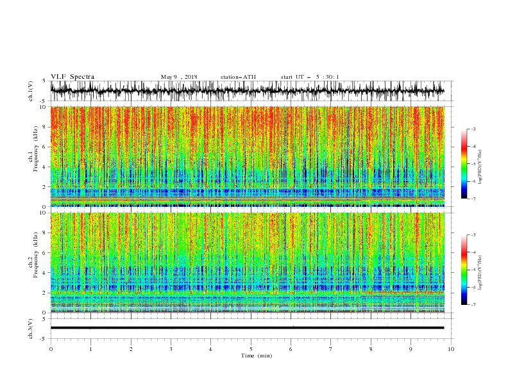Select the date "May 9 , 2018"
The height and width of the screenshot is (392, 508).
click(x=179, y=77)
